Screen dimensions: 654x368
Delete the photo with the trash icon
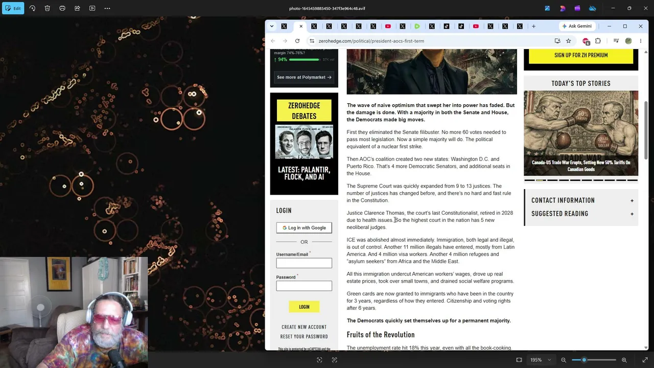click(x=47, y=8)
